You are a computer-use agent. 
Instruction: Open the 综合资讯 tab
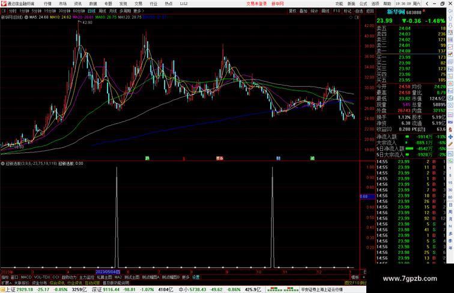point(57,283)
